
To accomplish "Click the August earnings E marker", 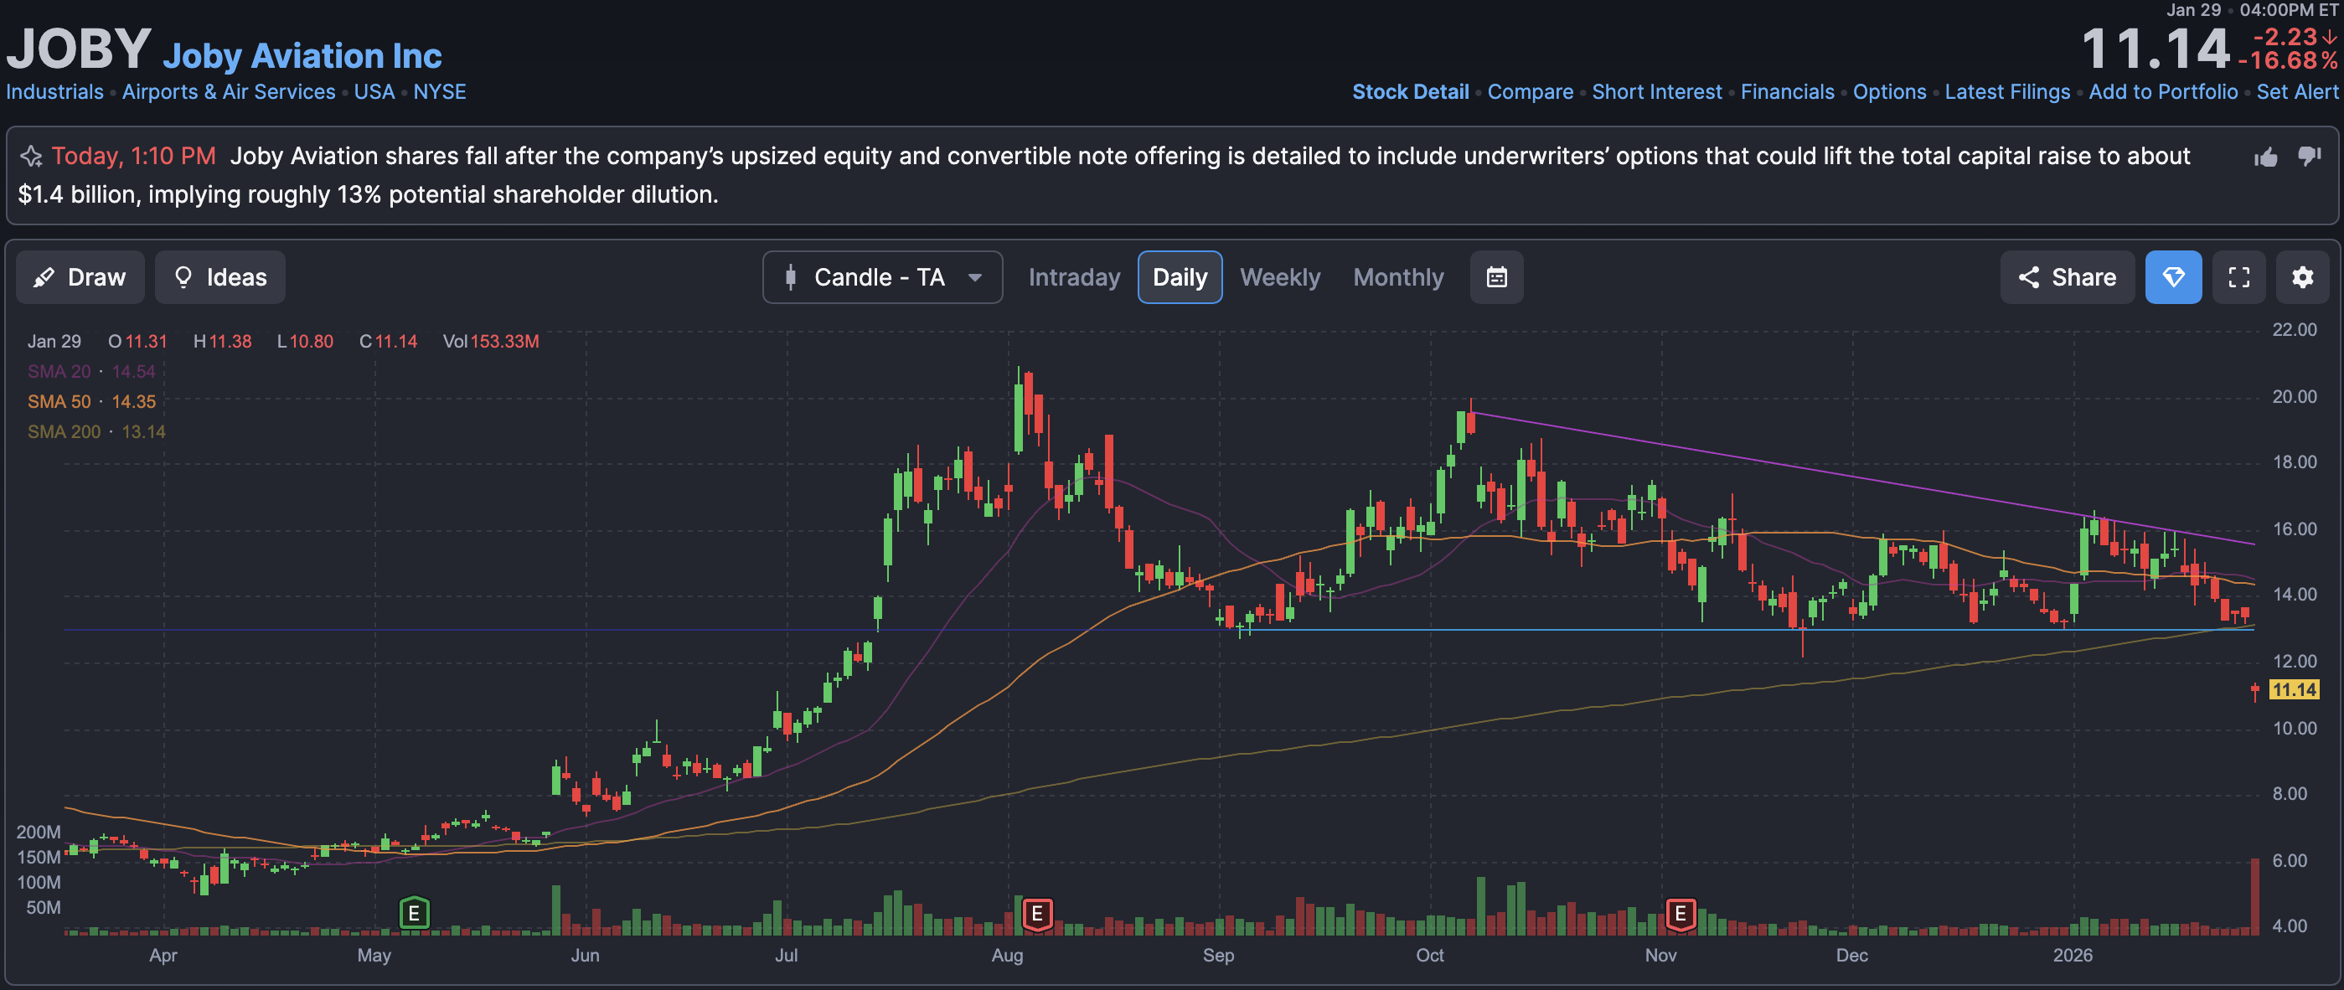I will pyautogui.click(x=1036, y=913).
